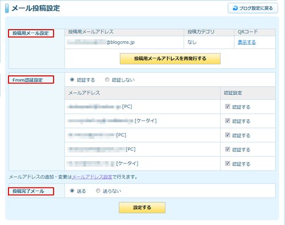Toggle 認証する checkbox for last [ケータイ] address
Image resolution: width=285 pixels, height=225 pixels.
coord(227,163)
